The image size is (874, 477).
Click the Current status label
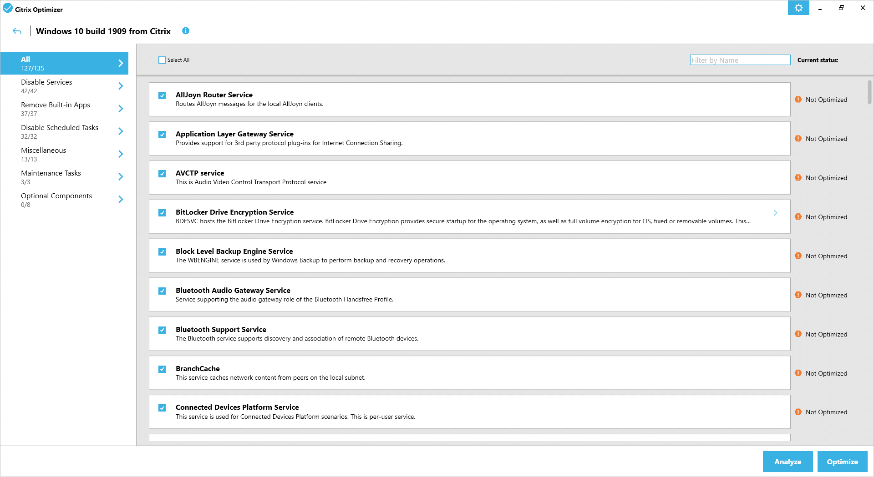[818, 60]
